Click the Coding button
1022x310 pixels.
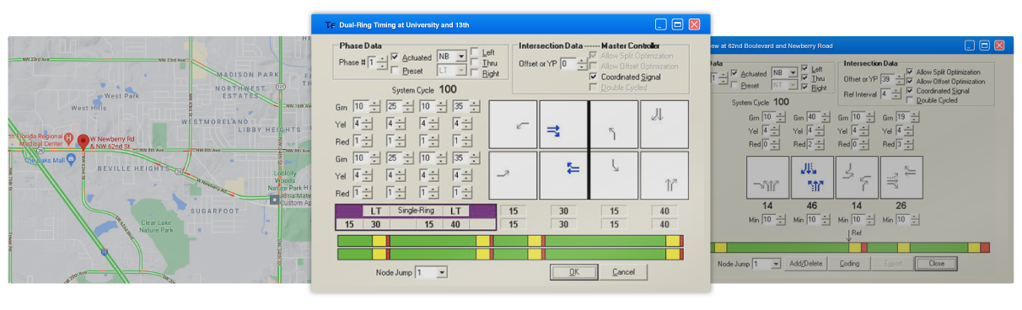click(850, 264)
